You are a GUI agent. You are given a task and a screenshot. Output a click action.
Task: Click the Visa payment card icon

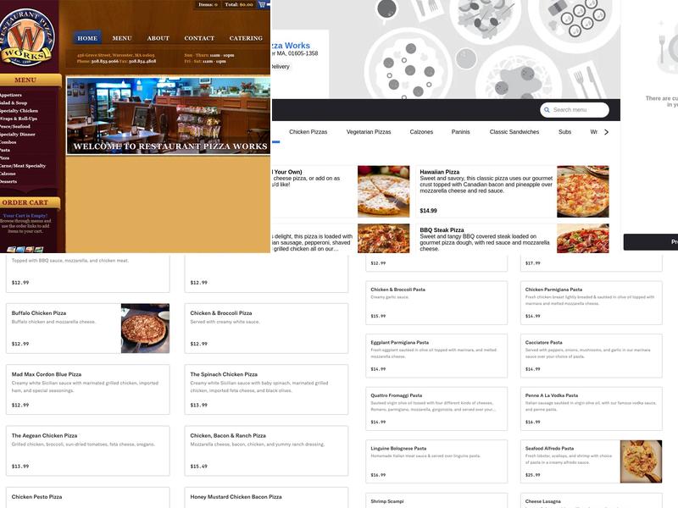point(9,250)
